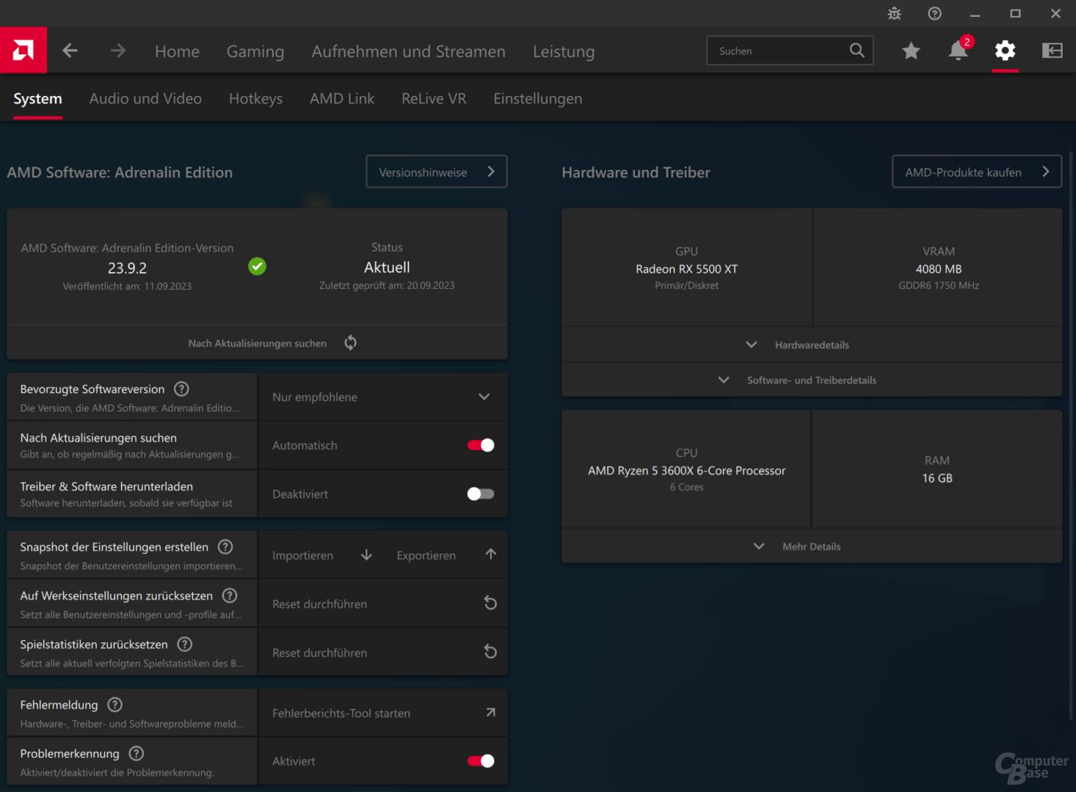This screenshot has width=1076, height=792.
Task: Enable Treiber & Software herunterladen switch
Action: coord(481,494)
